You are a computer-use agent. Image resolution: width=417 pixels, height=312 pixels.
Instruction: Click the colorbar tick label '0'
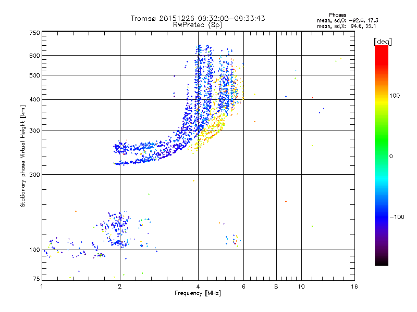click(391, 157)
